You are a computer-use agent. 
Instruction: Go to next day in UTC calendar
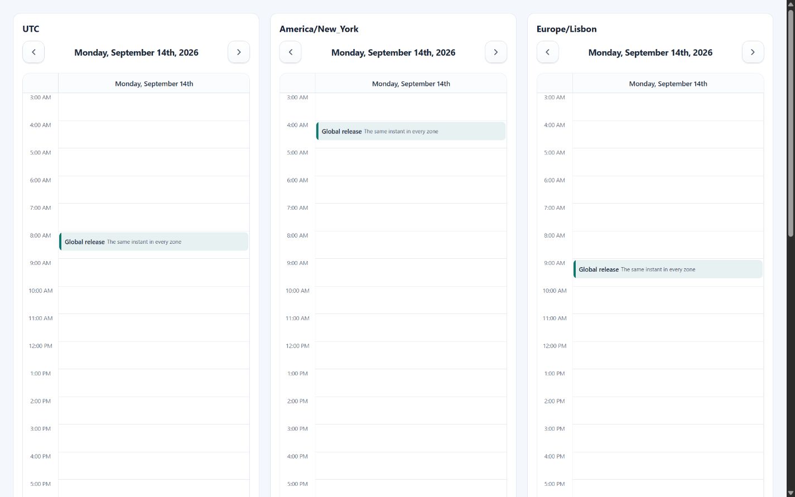(x=239, y=52)
